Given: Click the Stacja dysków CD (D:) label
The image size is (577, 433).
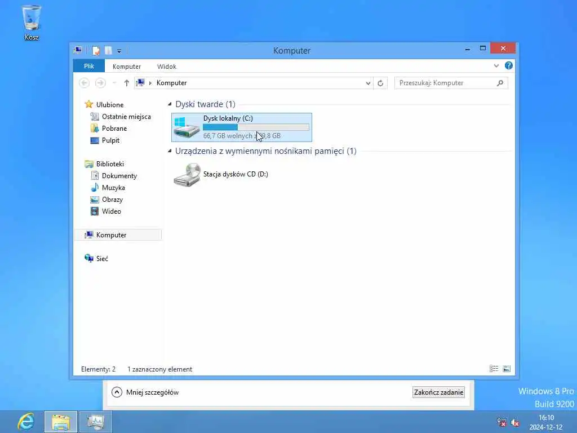Looking at the screenshot, I should 236,174.
